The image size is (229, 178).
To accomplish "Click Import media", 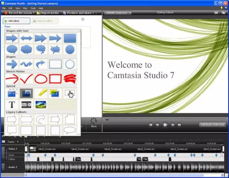I will point(48,13).
